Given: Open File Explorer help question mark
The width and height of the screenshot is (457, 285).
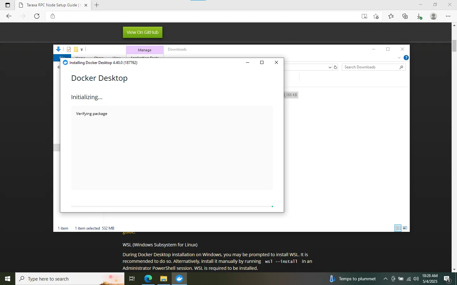Looking at the screenshot, I should [x=406, y=58].
